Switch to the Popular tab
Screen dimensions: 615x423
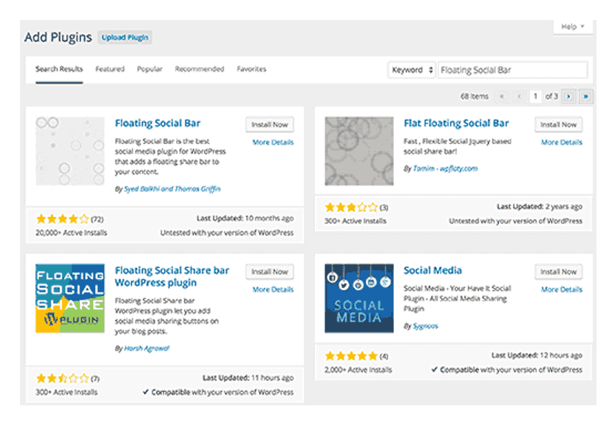coord(149,69)
